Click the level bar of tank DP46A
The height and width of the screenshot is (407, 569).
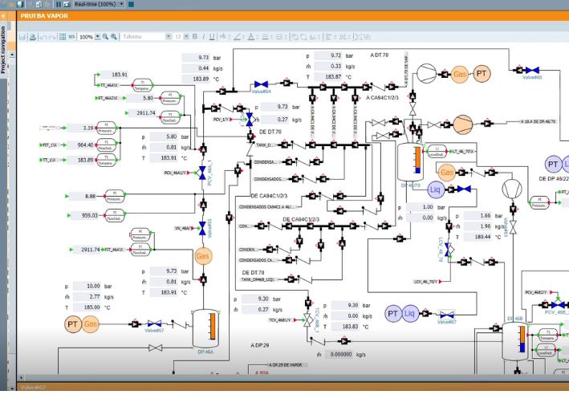(x=213, y=327)
